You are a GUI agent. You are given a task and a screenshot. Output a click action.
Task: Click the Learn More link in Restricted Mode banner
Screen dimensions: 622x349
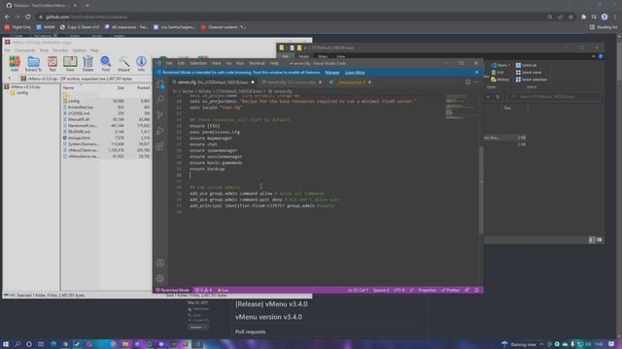(x=355, y=73)
